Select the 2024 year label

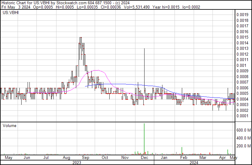(194, 162)
